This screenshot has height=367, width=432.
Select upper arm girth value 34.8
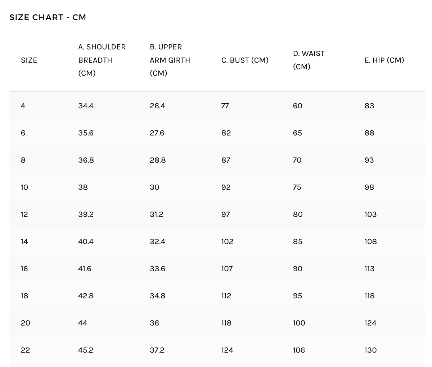click(158, 296)
